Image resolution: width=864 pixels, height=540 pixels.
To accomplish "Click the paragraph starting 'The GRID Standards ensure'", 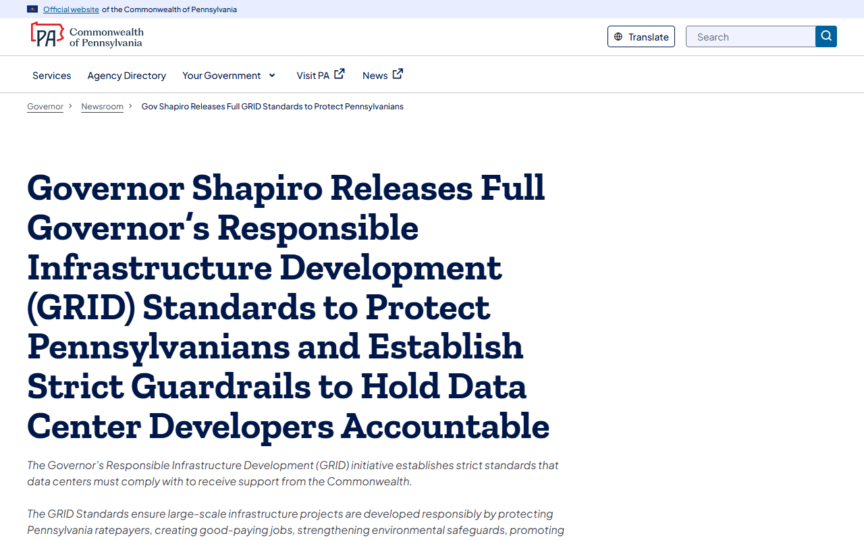I will tap(296, 522).
